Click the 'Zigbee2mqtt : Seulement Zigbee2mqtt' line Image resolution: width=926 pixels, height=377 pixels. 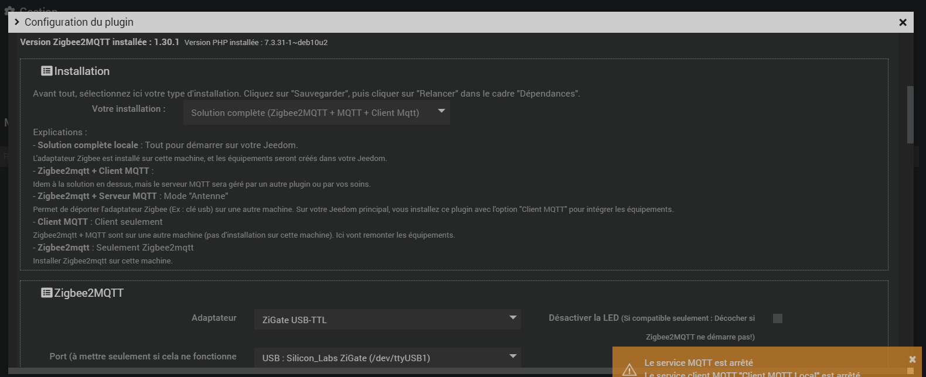[x=113, y=248]
